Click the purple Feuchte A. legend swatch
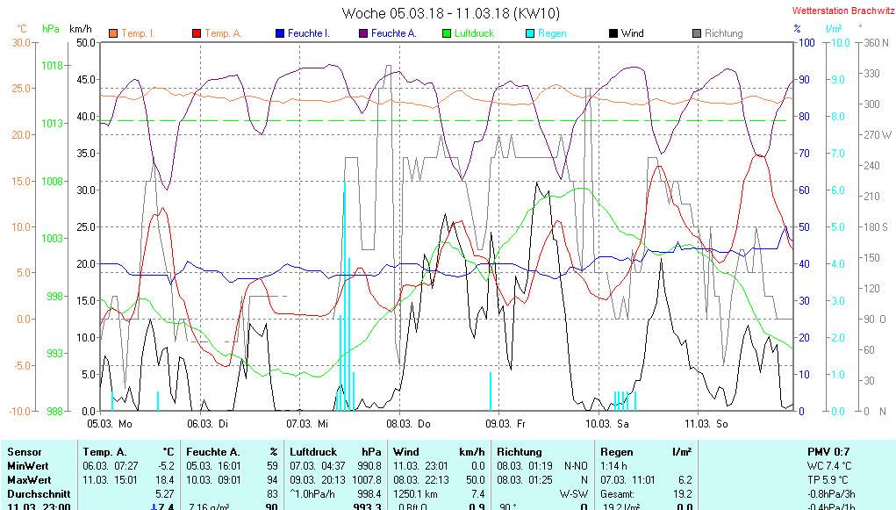Screen dimensions: 896x510 (x=362, y=33)
